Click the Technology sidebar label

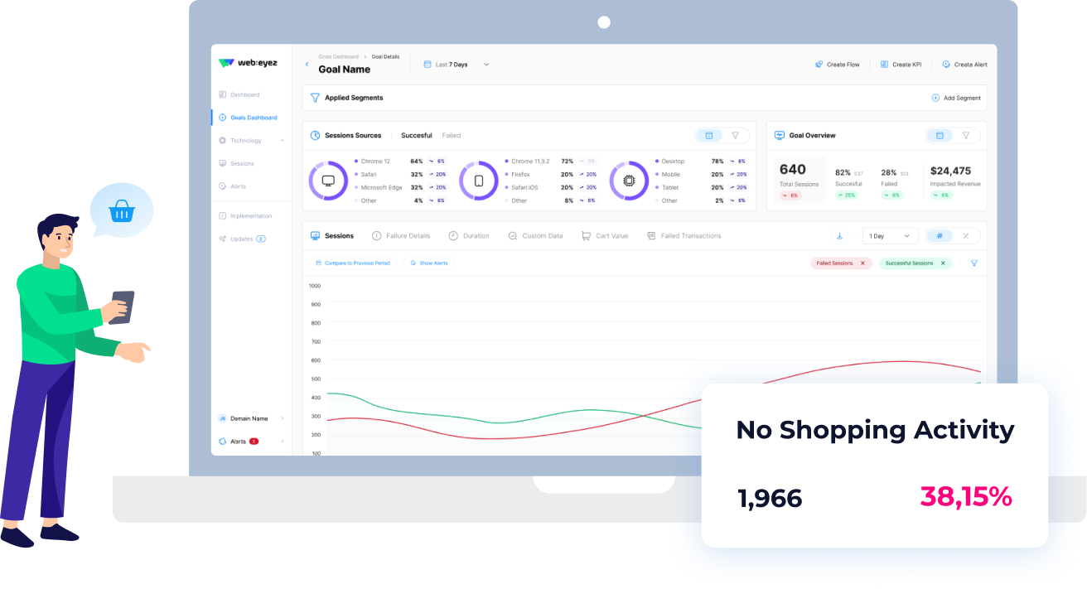[246, 141]
